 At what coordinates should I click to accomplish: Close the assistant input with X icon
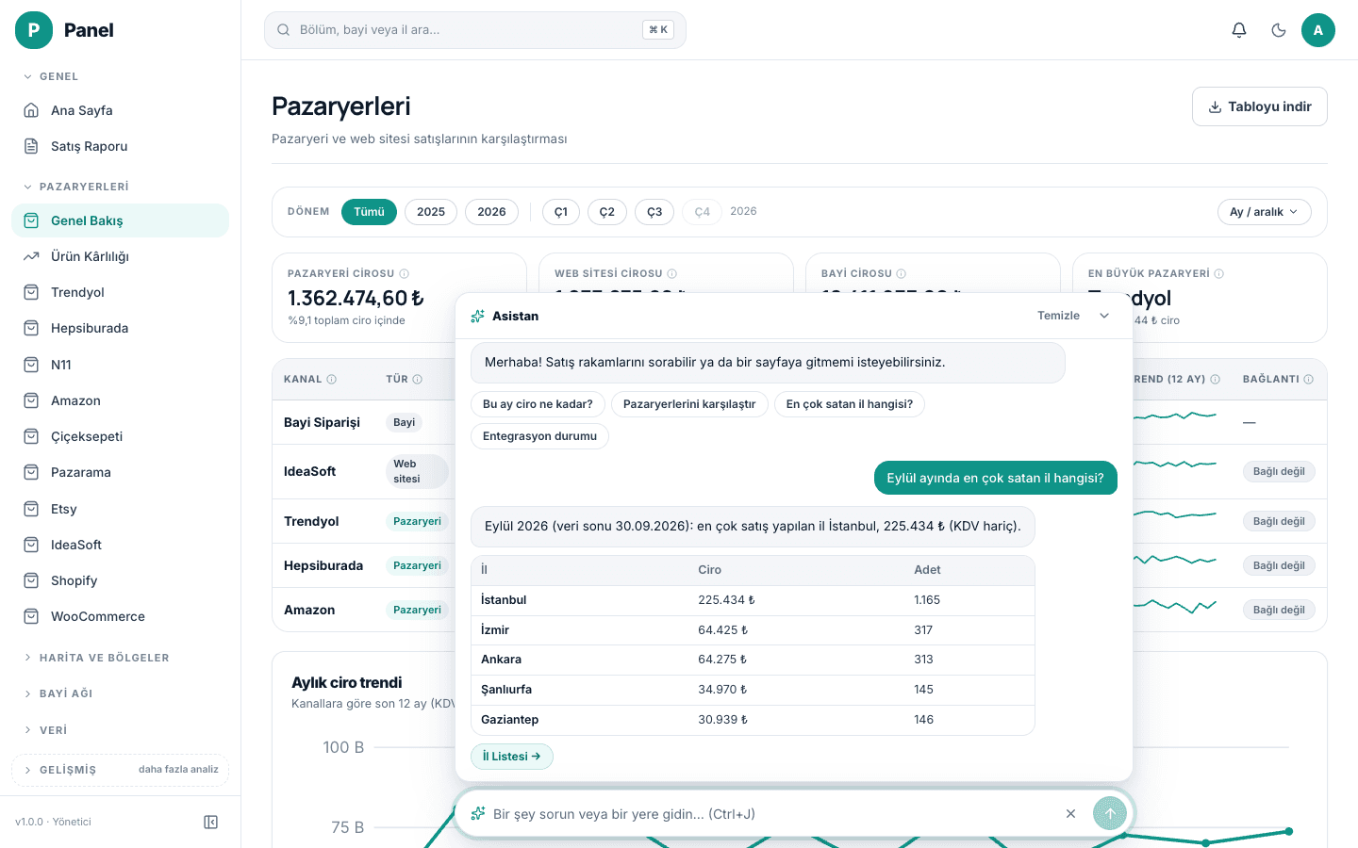tap(1070, 813)
